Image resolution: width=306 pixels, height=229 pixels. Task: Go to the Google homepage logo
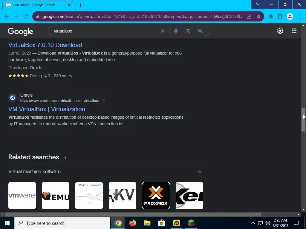(21, 31)
